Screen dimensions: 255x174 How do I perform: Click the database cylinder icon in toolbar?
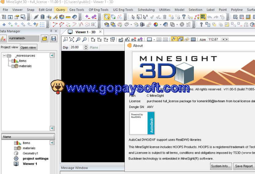coord(42,17)
